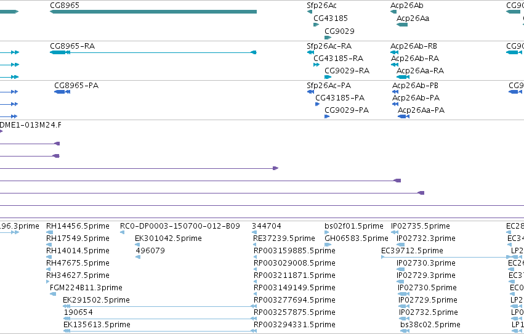The height and width of the screenshot is (334, 524).
Task: Select the RP003159885.5prime label
Action: pyautogui.click(x=294, y=251)
